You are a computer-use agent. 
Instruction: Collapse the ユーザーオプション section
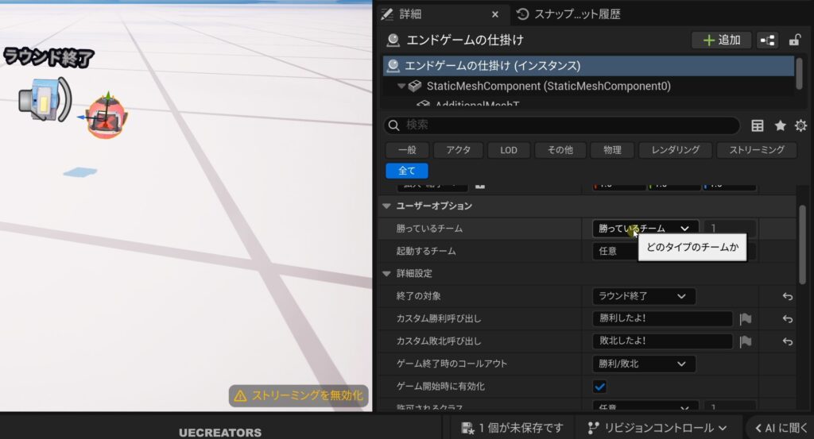(x=387, y=206)
